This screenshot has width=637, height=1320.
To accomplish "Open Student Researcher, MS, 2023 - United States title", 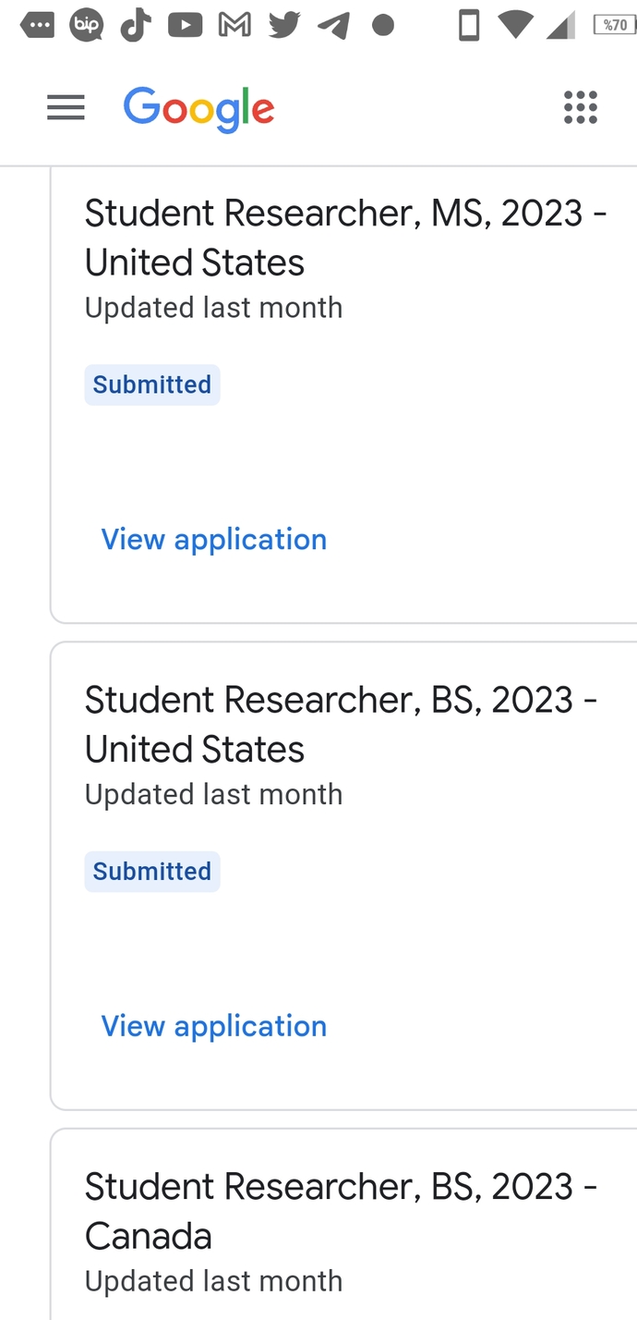I will click(346, 238).
